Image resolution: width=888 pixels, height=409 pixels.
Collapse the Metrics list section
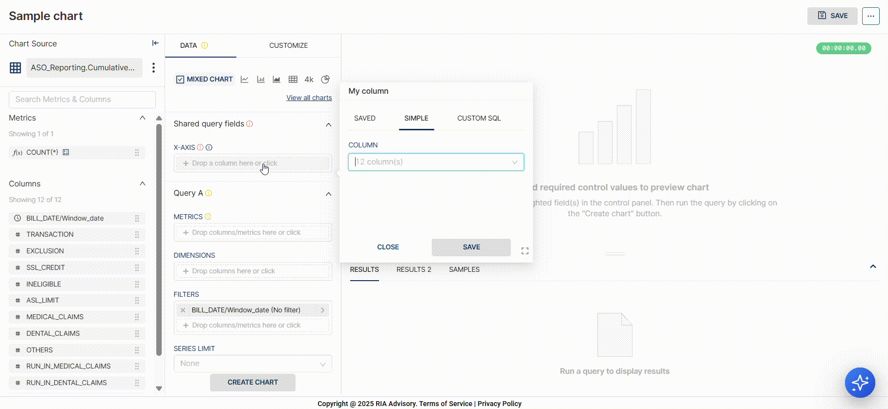143,118
